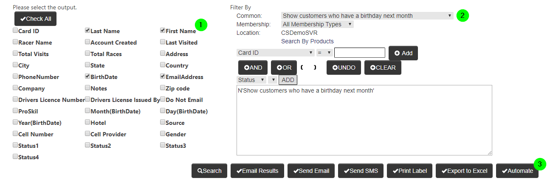Screen dimensions: 550x189
Task: Click the Send SMS button
Action: tap(361, 171)
